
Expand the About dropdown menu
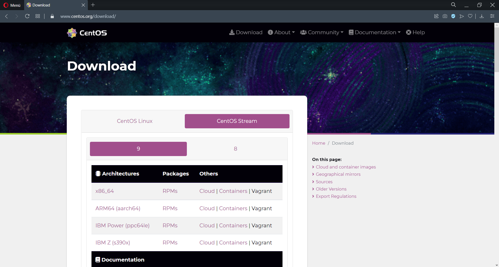(x=281, y=32)
